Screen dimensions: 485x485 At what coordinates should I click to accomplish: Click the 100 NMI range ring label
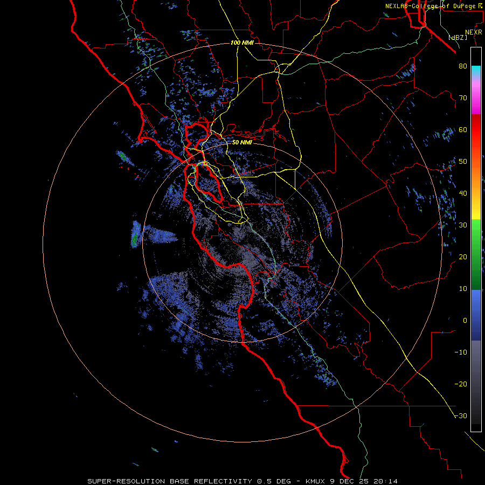pos(242,43)
